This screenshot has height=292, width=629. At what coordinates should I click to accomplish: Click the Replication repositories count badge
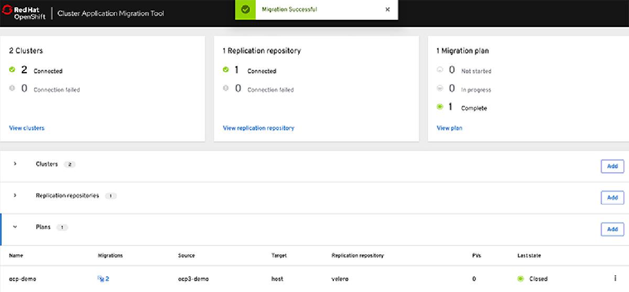coord(111,196)
